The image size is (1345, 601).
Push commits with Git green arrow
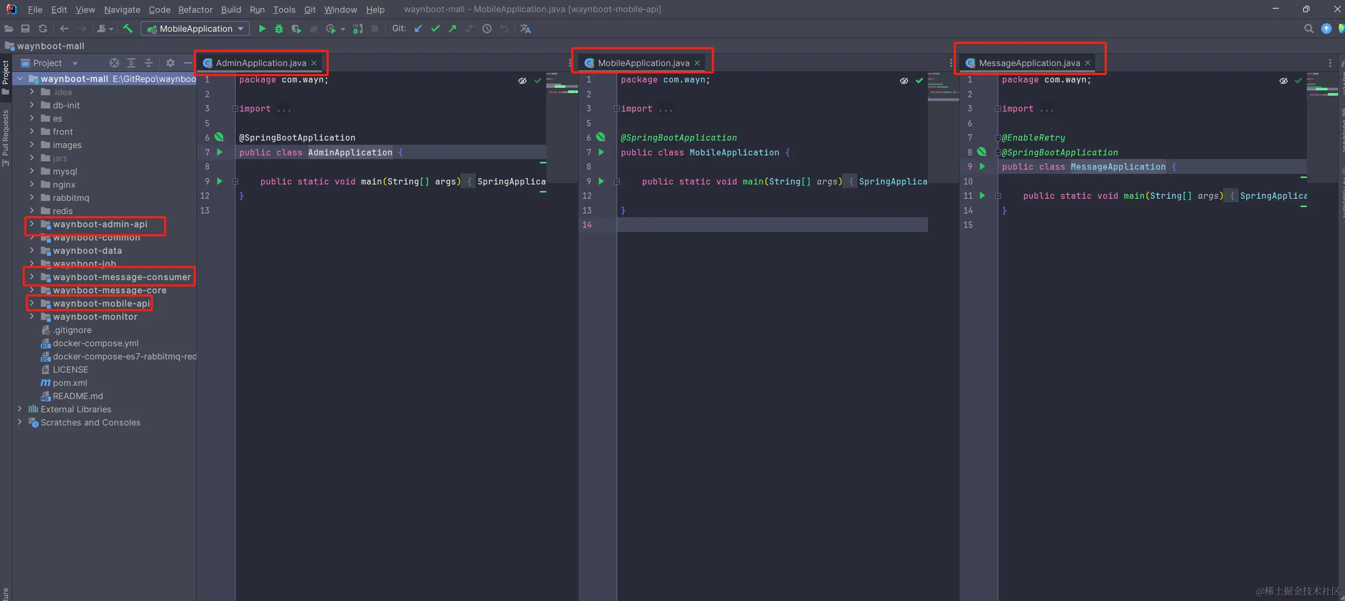point(452,29)
